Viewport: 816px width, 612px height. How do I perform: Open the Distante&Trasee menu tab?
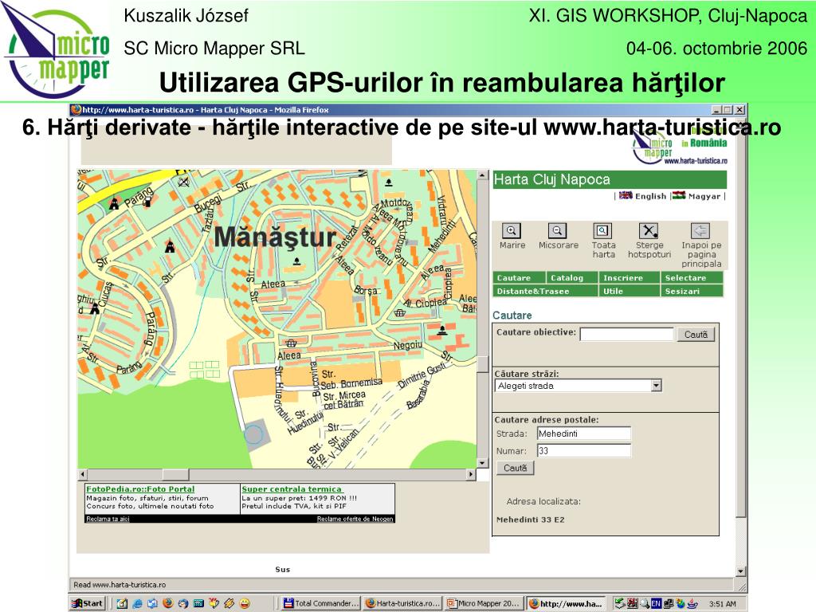coord(545,292)
